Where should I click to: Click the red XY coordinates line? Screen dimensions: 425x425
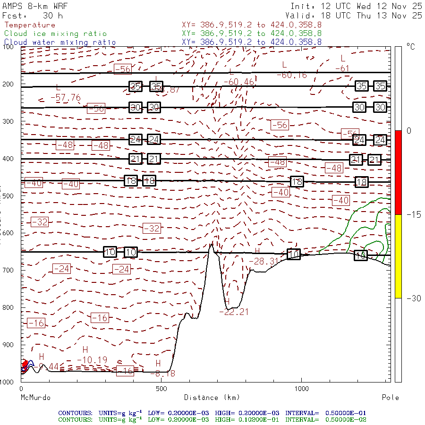pyautogui.click(x=252, y=25)
